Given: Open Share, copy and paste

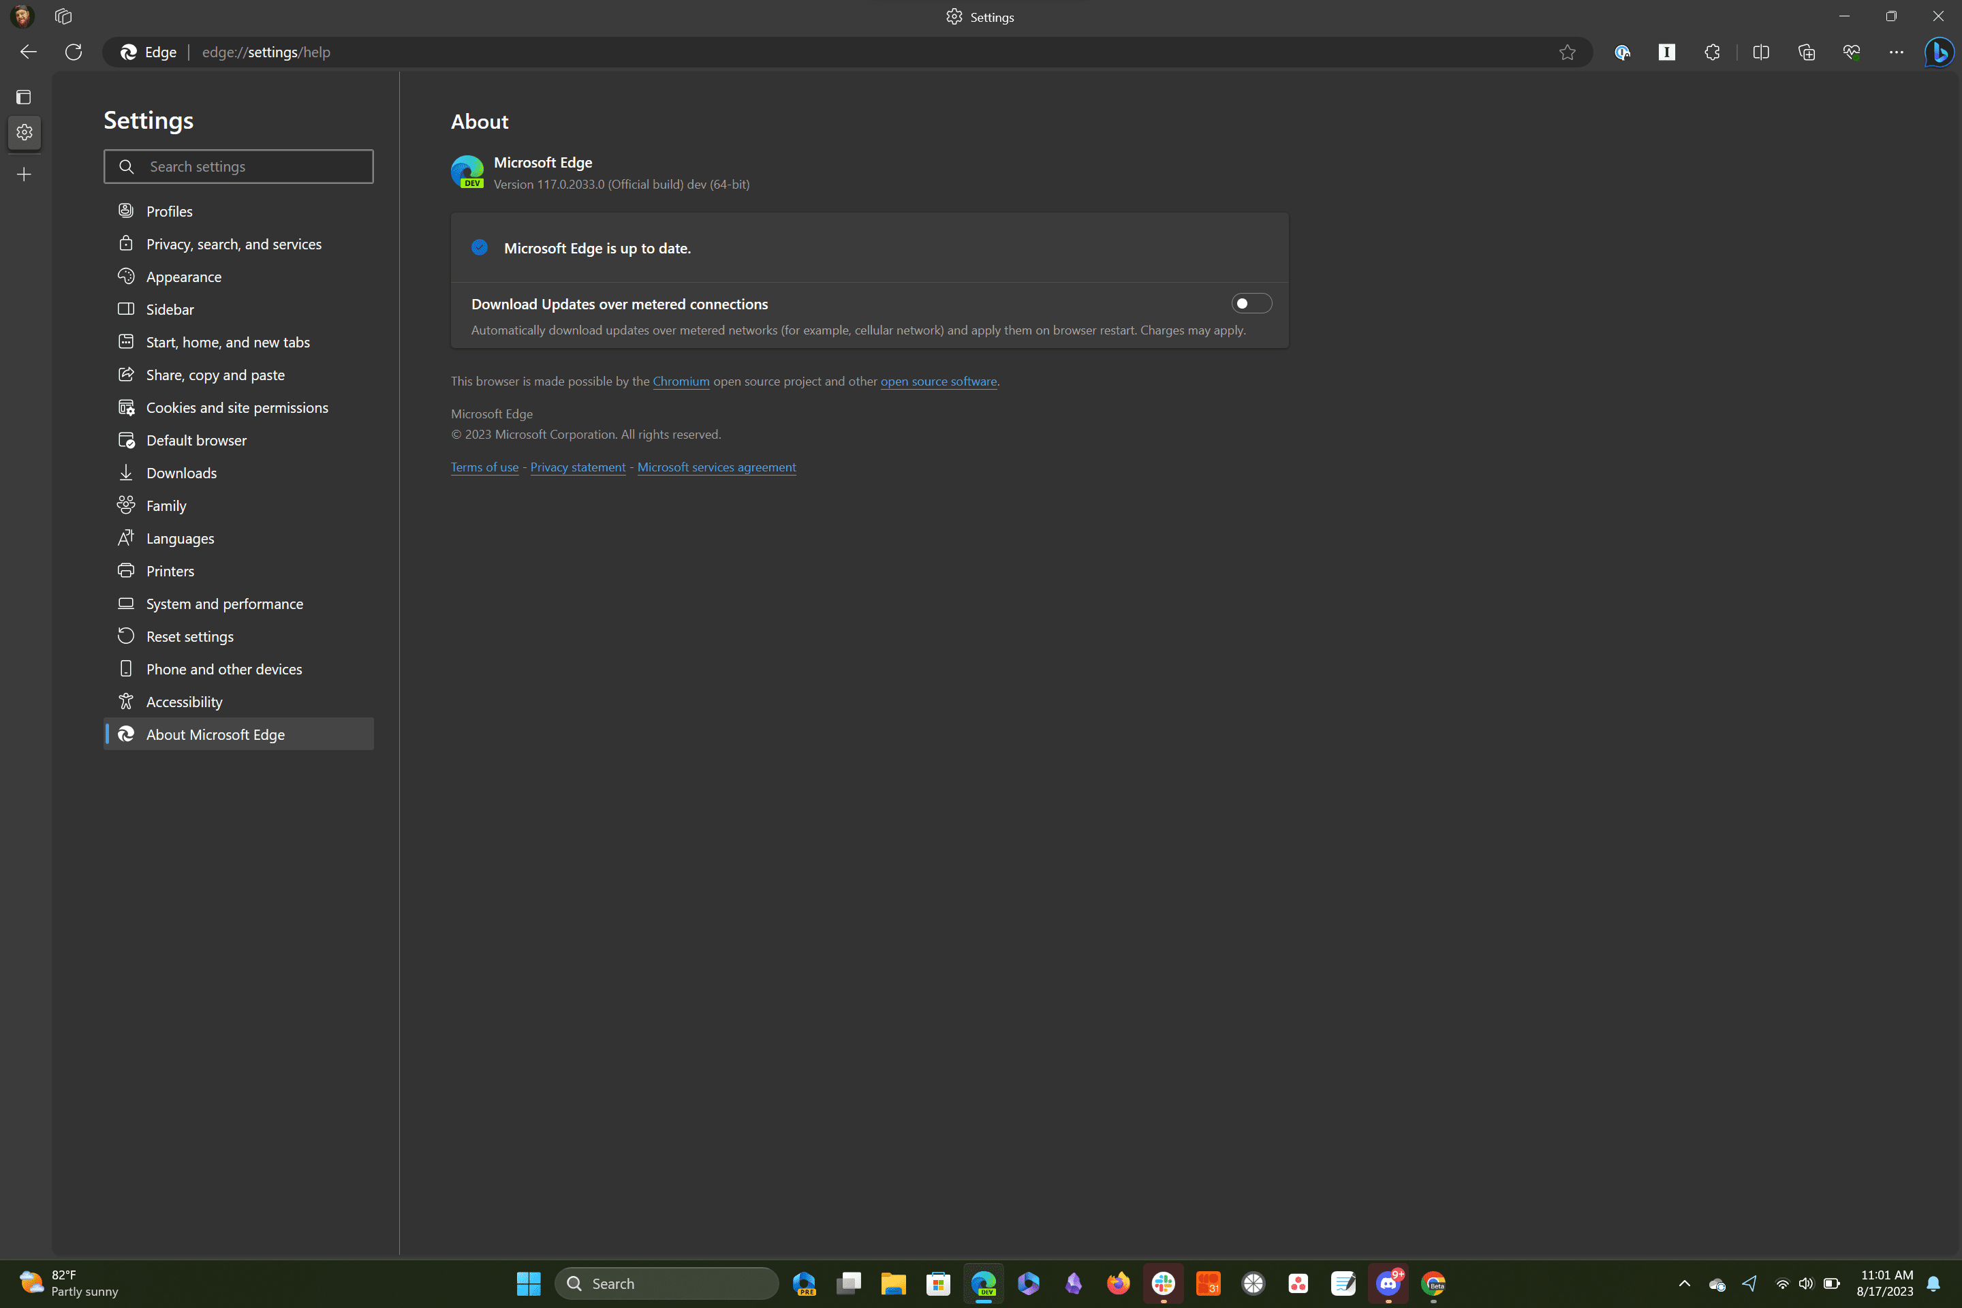Looking at the screenshot, I should 238,375.
